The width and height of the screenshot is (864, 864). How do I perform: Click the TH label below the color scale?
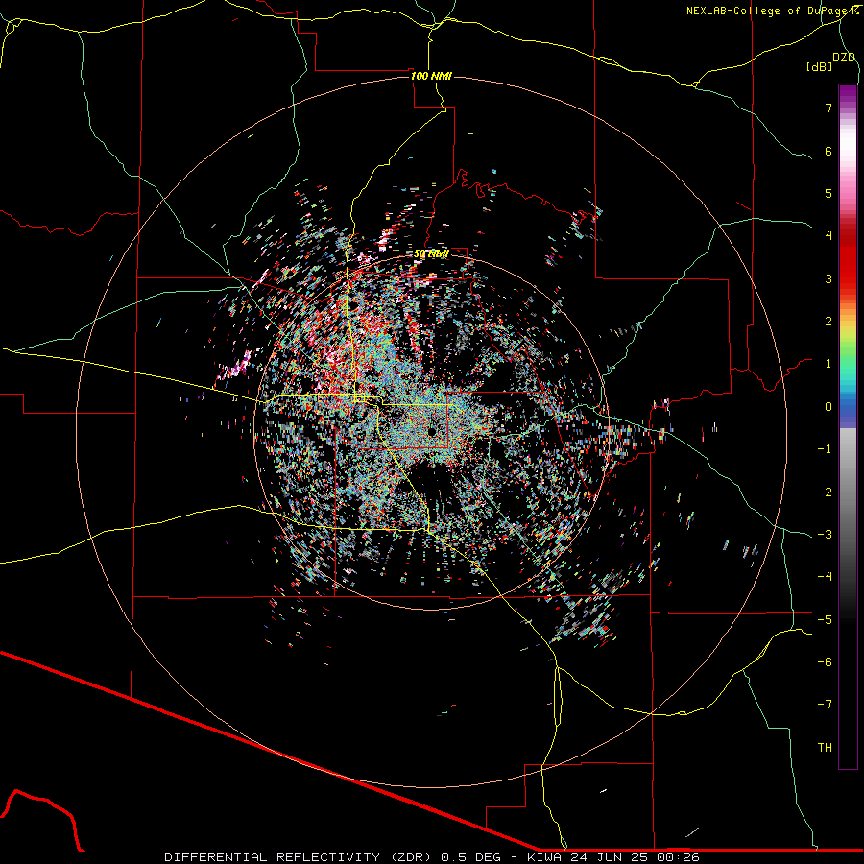pos(825,747)
